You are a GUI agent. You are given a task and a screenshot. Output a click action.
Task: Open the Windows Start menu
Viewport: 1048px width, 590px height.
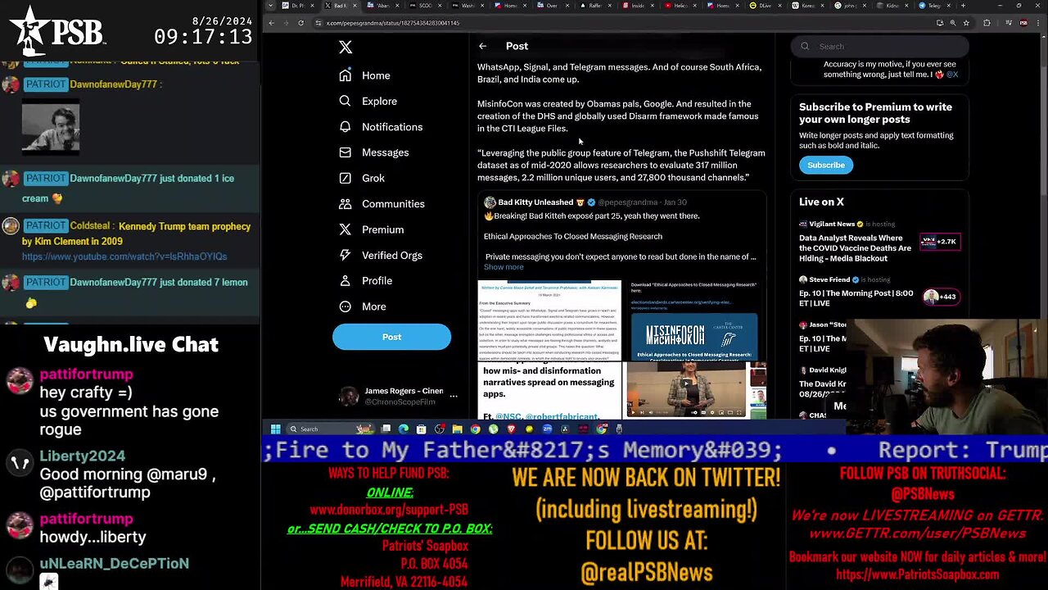pyautogui.click(x=276, y=429)
